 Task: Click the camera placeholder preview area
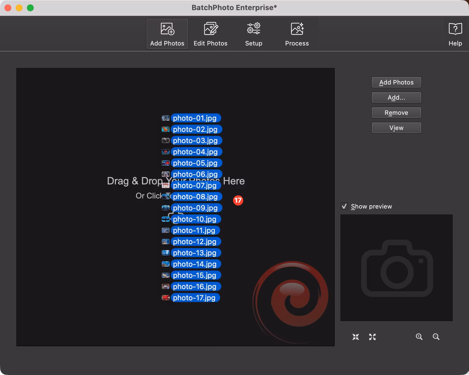396,268
